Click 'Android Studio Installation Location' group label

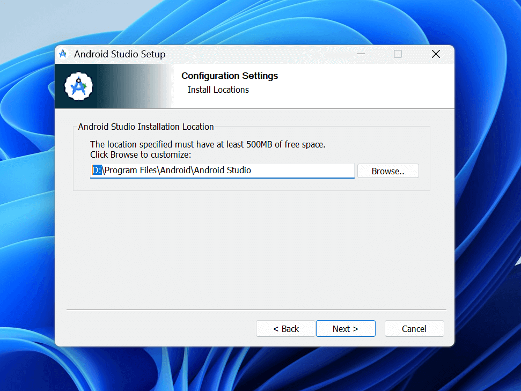pyautogui.click(x=146, y=127)
